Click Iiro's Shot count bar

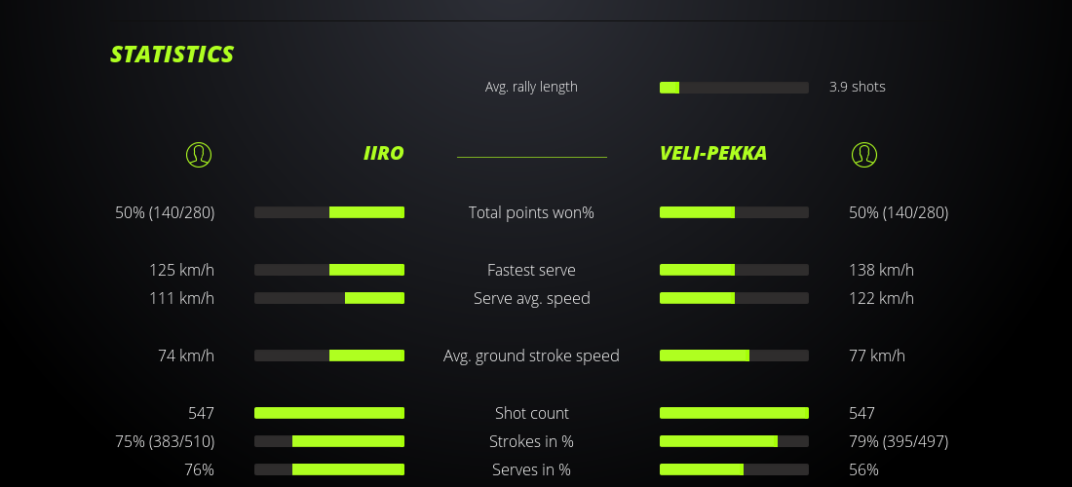[329, 413]
